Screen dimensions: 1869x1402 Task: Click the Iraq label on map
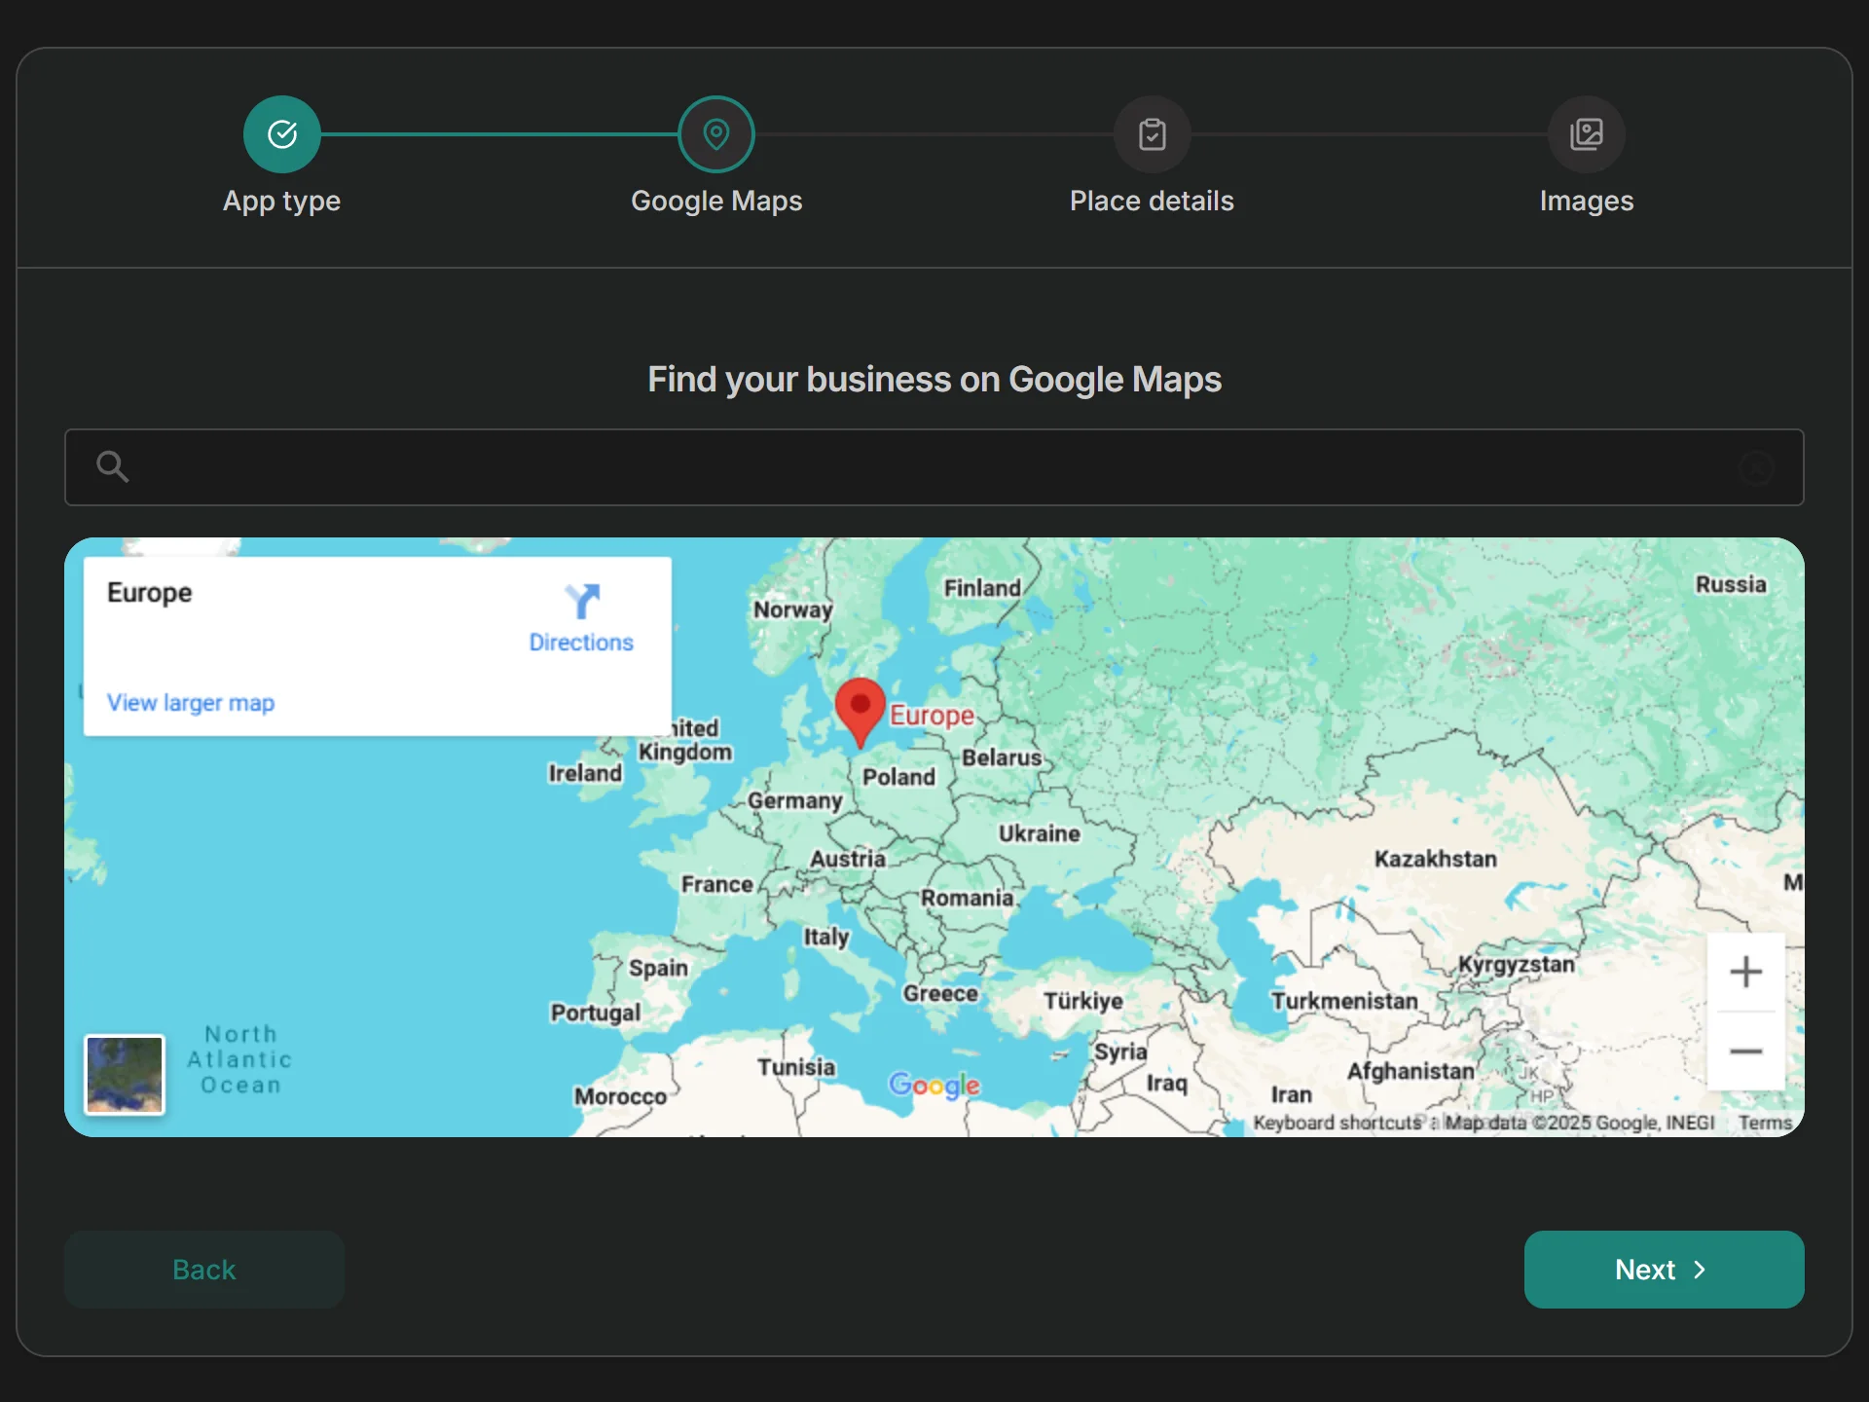pos(1167,1084)
